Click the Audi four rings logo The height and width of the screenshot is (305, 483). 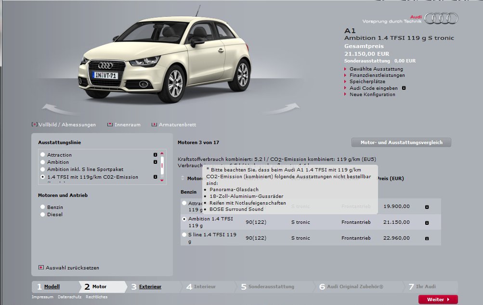(x=441, y=18)
